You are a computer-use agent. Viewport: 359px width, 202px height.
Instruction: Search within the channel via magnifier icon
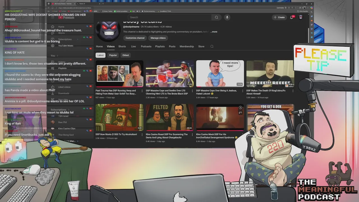tap(212, 47)
